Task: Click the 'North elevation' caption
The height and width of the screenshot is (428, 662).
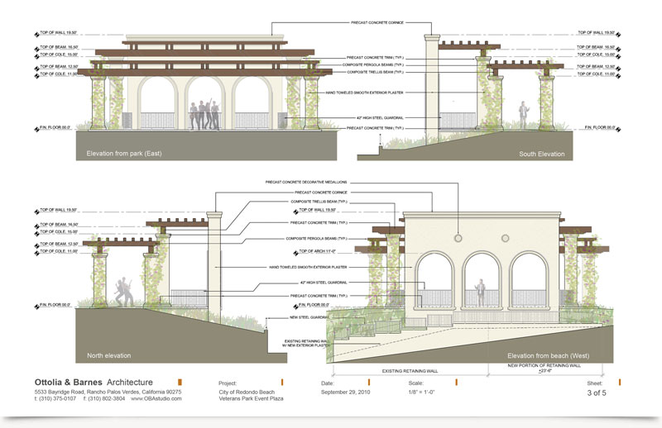Action: point(109,356)
